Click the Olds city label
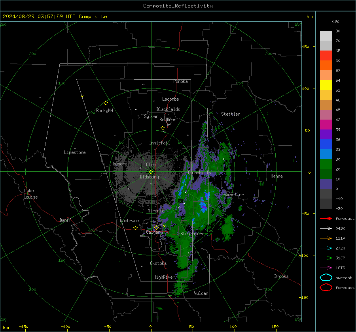356x332 pixels. pyautogui.click(x=151, y=165)
